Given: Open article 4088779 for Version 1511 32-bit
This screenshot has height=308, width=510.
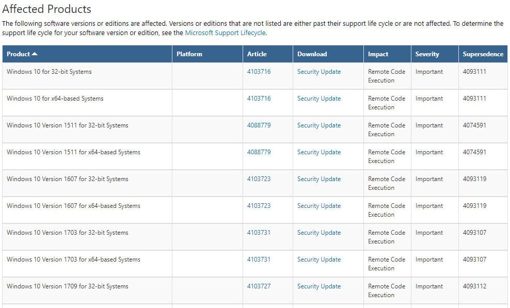Looking at the screenshot, I should [x=259, y=125].
